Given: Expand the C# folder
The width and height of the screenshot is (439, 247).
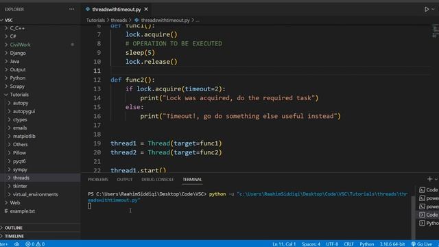Looking at the screenshot, I should pos(13,36).
